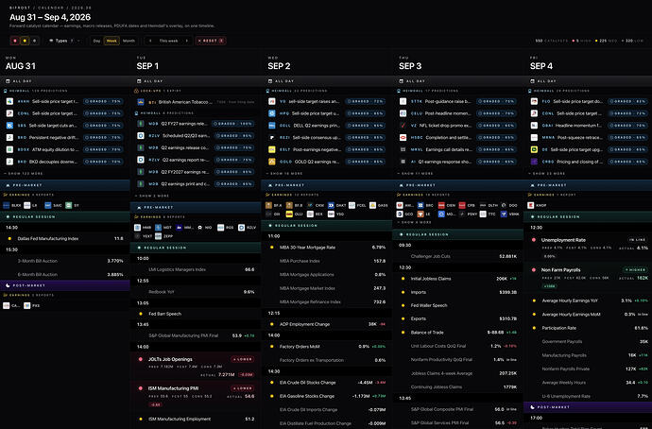Collapse the Aug 31 Pre-Market section
This screenshot has height=429, width=652.
65,185
